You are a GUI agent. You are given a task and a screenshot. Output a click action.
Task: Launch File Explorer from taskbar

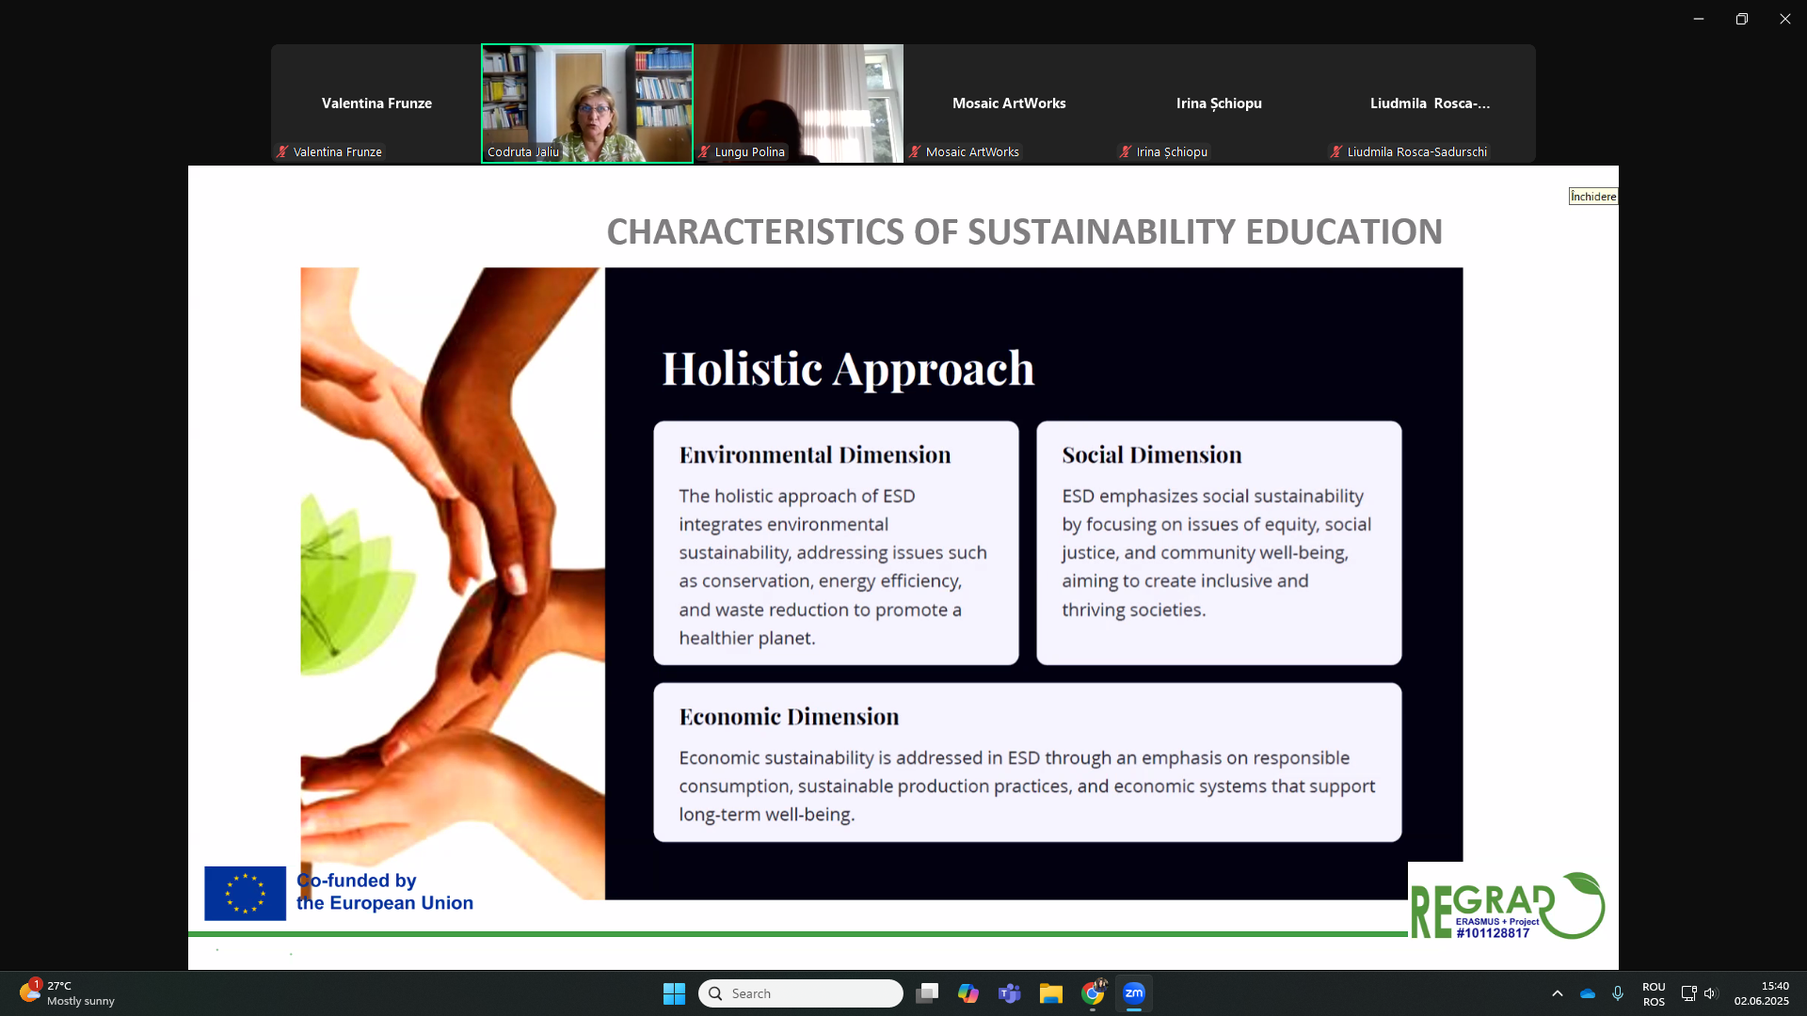[x=1050, y=993]
